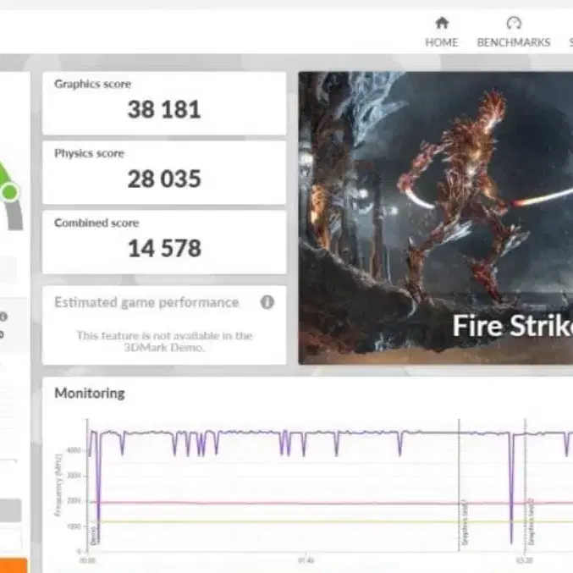The width and height of the screenshot is (573, 573).
Task: Select the Combined score value 14 578
Action: 164,248
